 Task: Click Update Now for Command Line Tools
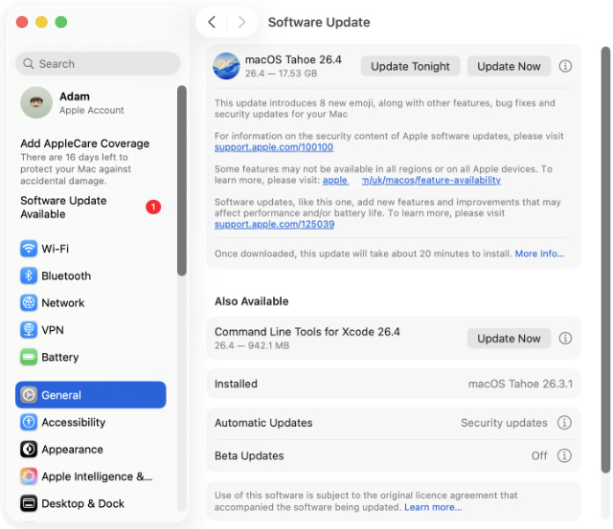click(509, 338)
